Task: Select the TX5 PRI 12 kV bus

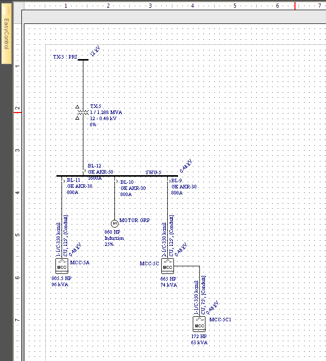Action: [x=82, y=60]
